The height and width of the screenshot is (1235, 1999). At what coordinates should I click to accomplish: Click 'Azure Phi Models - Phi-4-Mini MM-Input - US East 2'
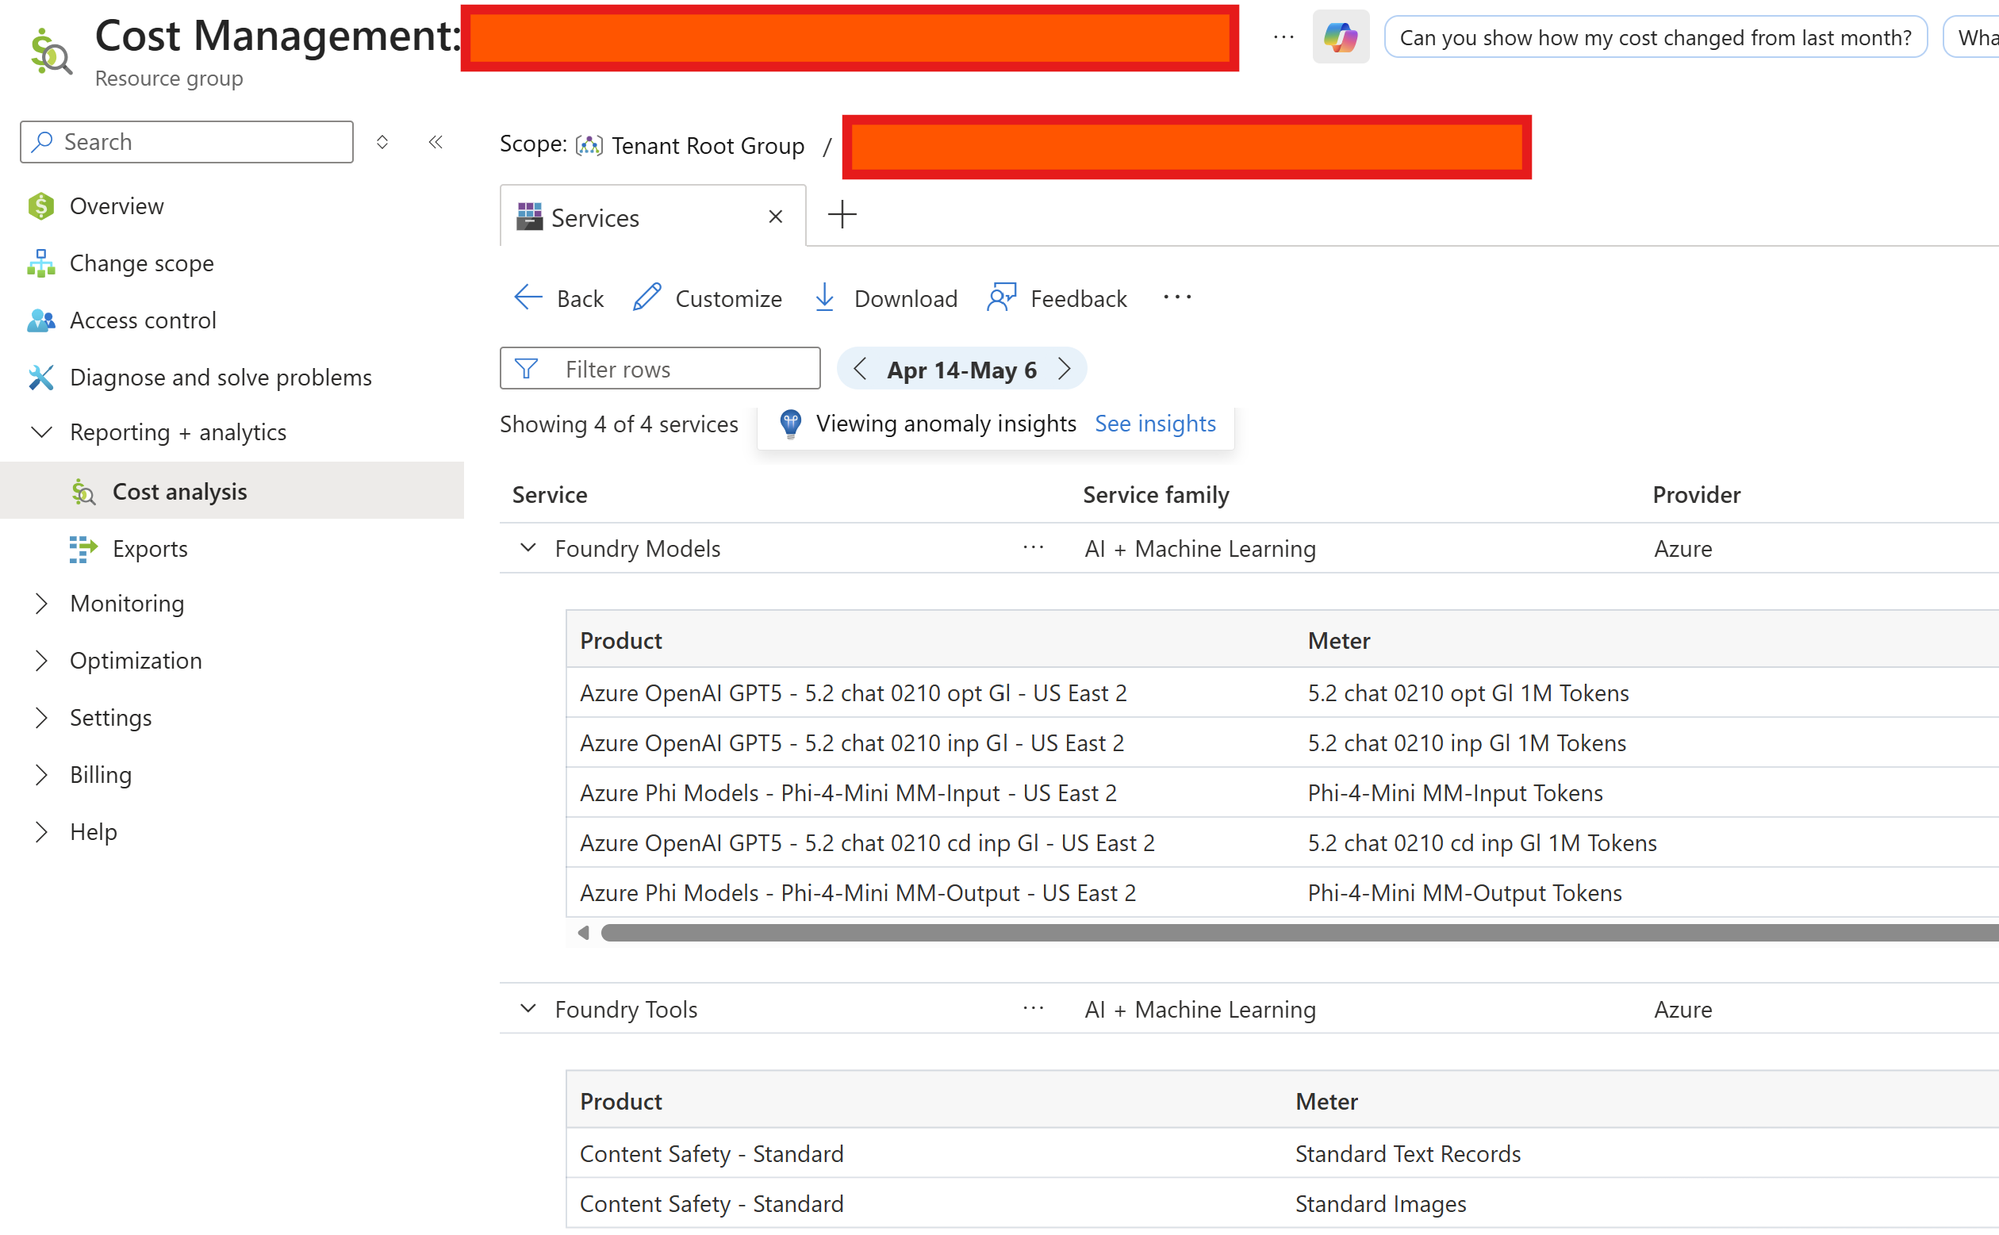tap(849, 793)
